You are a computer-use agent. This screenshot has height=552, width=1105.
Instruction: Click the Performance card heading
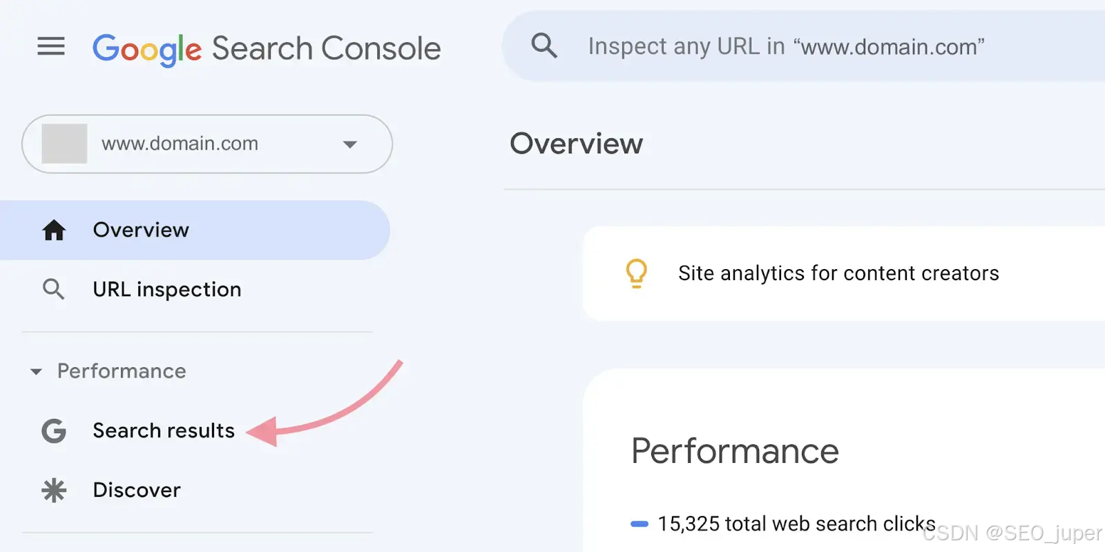(735, 451)
